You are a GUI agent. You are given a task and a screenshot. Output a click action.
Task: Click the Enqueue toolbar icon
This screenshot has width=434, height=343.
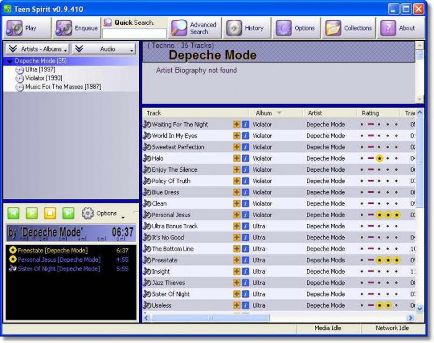pos(64,28)
